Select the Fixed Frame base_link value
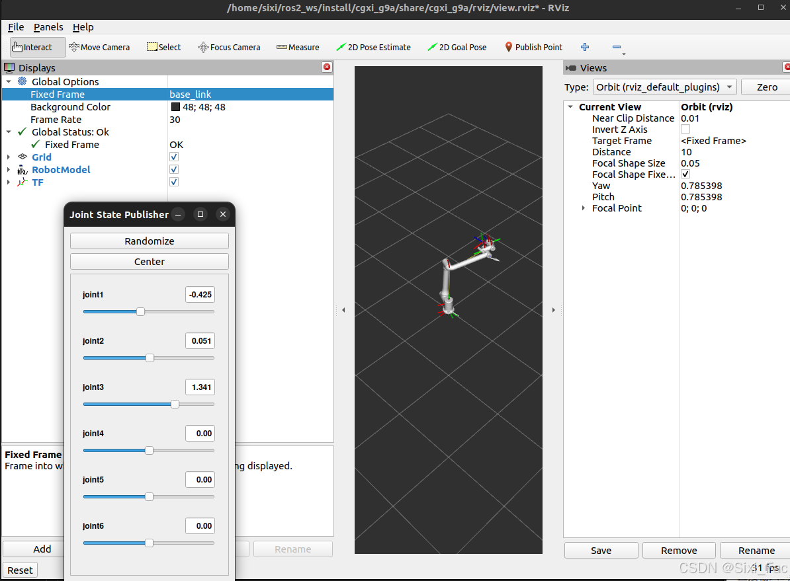 pos(191,94)
